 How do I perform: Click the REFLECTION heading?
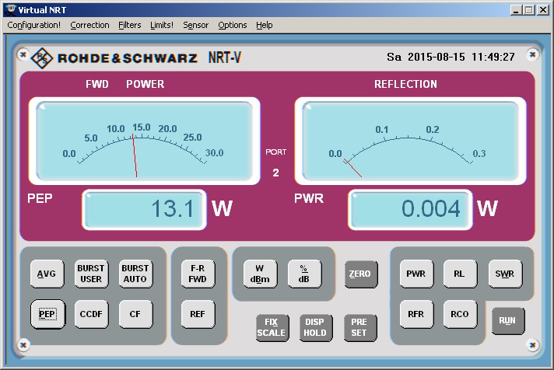point(405,84)
